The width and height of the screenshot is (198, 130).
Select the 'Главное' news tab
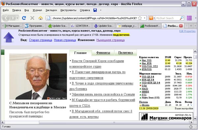[80, 53]
